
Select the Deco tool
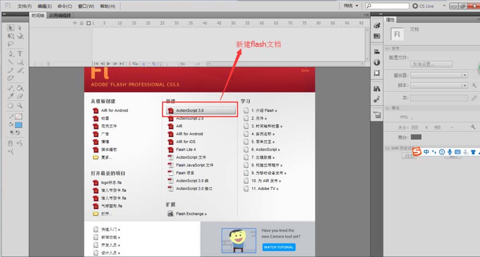click(11, 78)
